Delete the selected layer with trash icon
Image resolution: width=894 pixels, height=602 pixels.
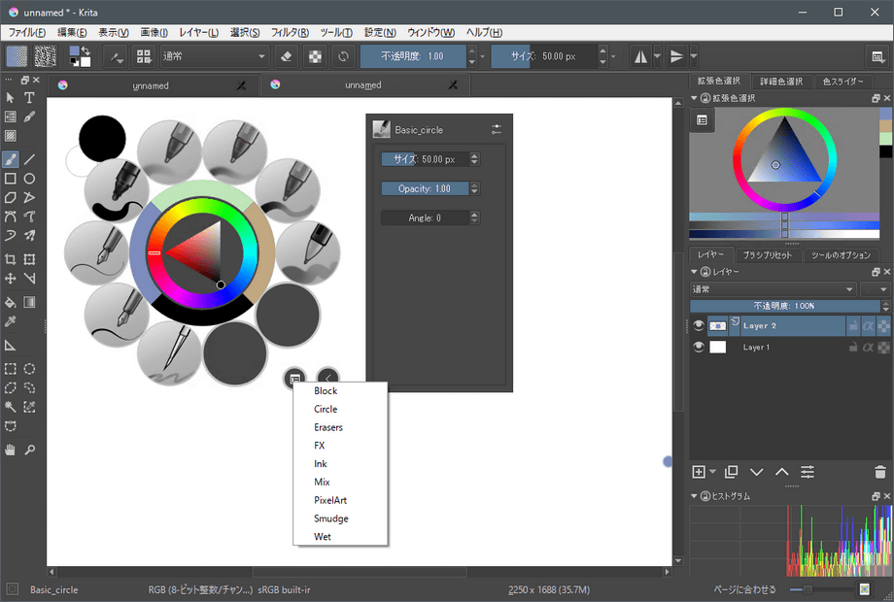(x=879, y=472)
